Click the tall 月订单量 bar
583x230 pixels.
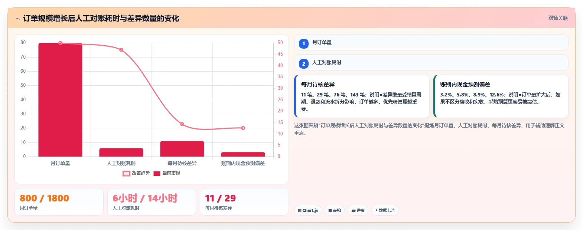point(60,99)
